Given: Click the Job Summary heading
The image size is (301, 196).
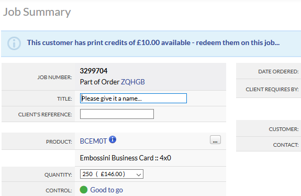Looking at the screenshot, I should pyautogui.click(x=37, y=12).
